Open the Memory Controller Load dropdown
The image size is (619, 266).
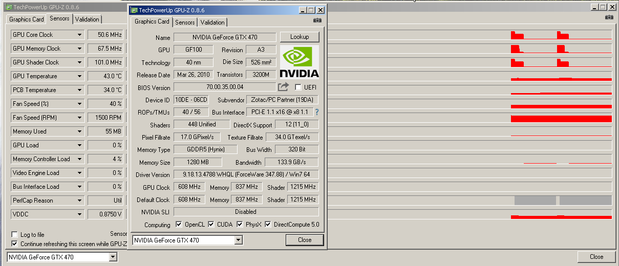pos(79,159)
